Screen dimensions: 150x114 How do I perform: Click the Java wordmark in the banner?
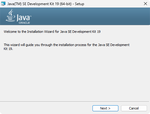[23, 18]
